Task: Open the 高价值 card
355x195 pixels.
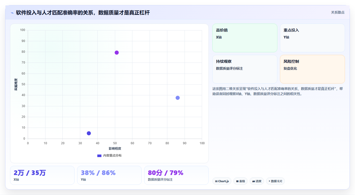Action: [x=245, y=38]
